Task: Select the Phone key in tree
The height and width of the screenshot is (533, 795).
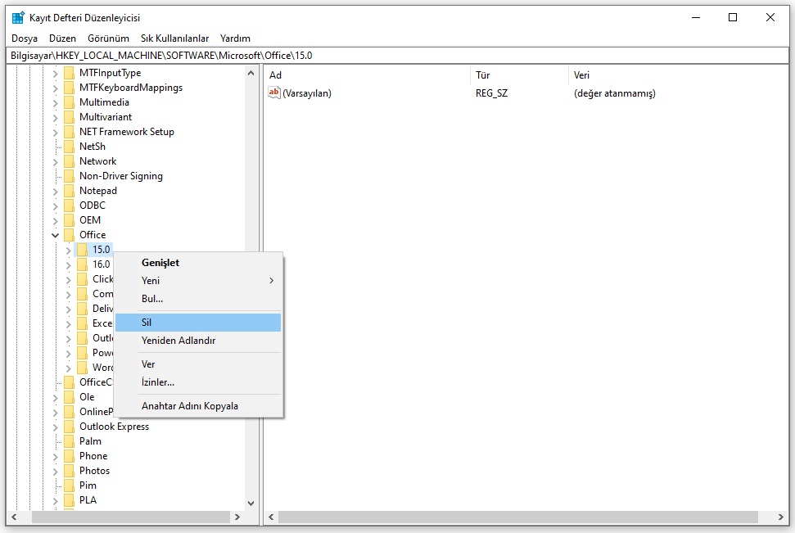Action: click(93, 456)
